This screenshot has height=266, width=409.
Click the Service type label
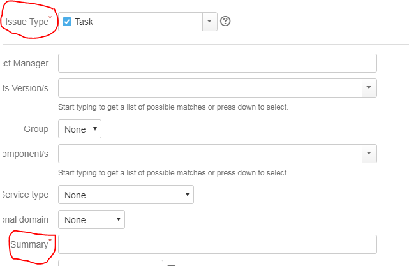(26, 195)
